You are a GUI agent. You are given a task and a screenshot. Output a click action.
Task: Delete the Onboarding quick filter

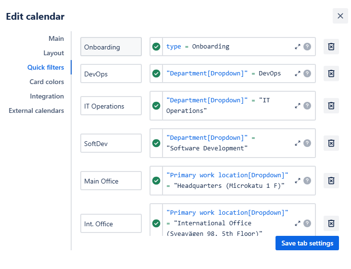[x=331, y=47]
